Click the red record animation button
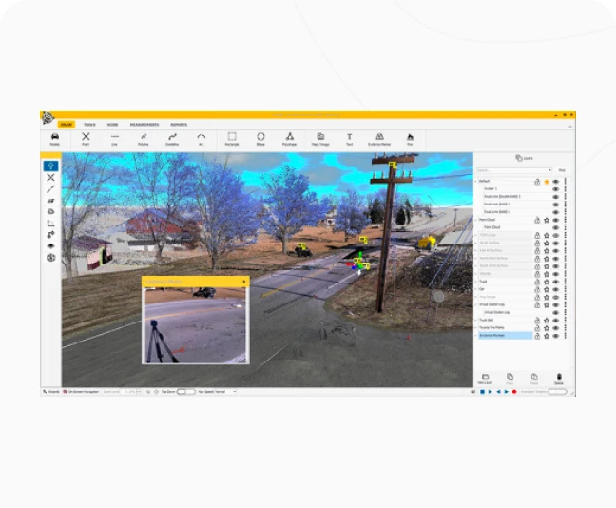The width and height of the screenshot is (616, 508). pyautogui.click(x=514, y=392)
